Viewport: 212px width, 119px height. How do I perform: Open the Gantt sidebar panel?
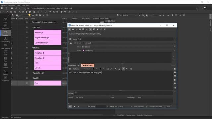[5, 53]
